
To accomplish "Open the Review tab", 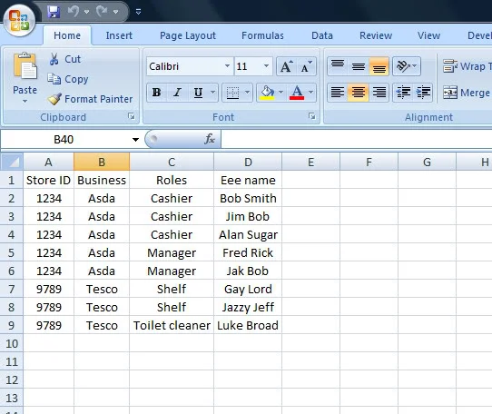I will click(x=376, y=35).
